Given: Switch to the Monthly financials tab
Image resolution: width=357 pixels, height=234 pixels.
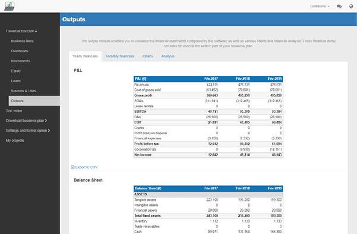Looking at the screenshot, I should point(120,56).
